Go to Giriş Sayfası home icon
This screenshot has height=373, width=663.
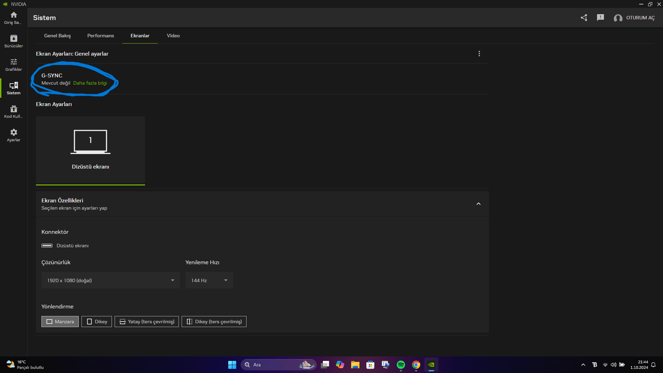point(13,18)
